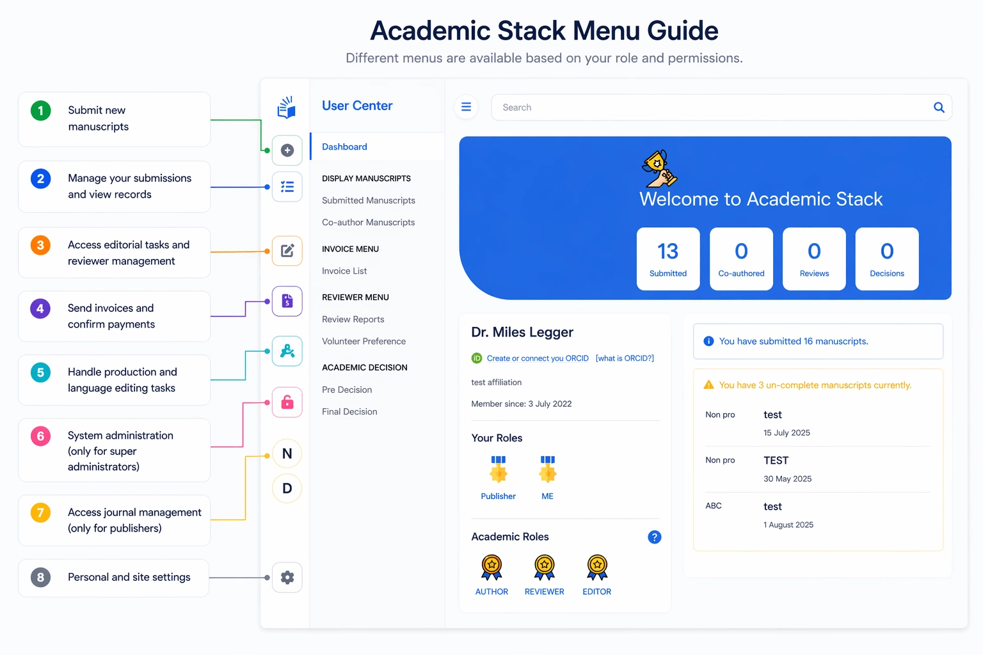Image resolution: width=983 pixels, height=655 pixels.
Task: Open Volunteer Preference menu item
Action: 364,342
